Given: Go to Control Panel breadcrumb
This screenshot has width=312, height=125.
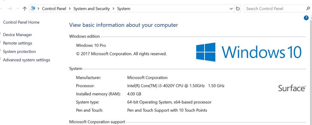Looking at the screenshot, I should coord(54,9).
